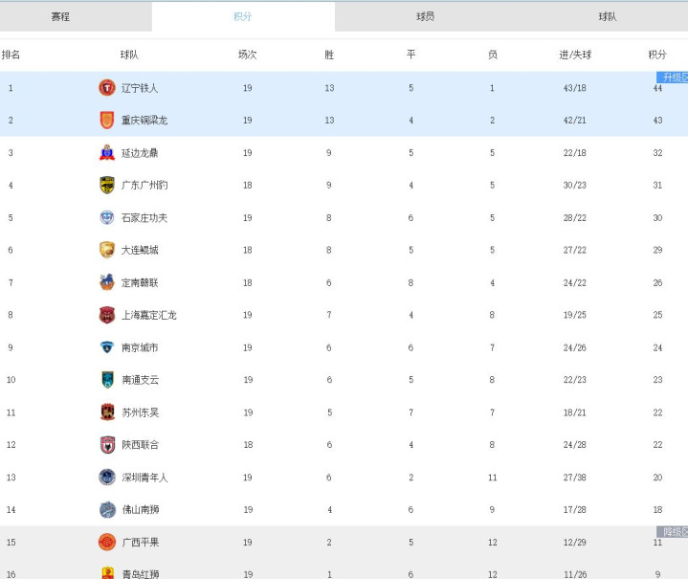Open the 球员 tab

(x=425, y=16)
